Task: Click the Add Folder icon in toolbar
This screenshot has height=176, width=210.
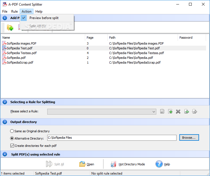Action: [10, 28]
